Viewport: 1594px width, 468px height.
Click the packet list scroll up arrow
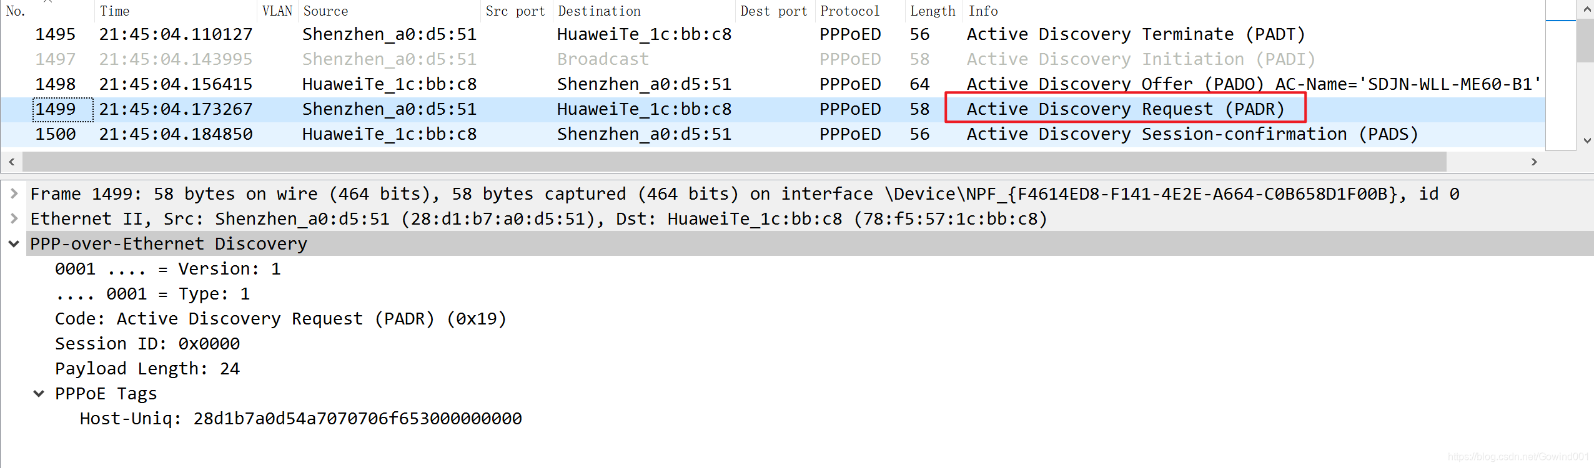1587,9
